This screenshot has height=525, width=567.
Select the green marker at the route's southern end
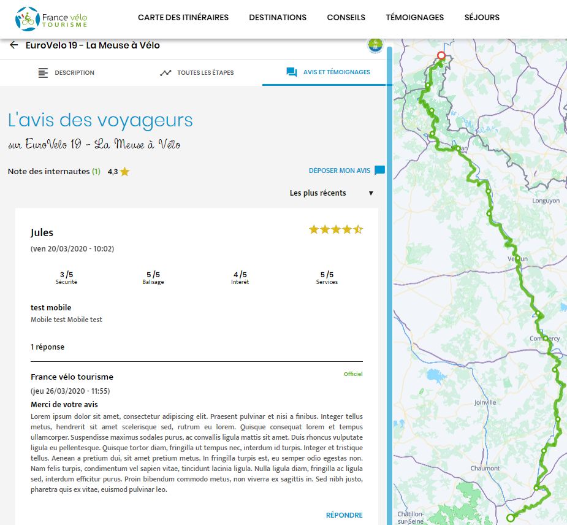pyautogui.click(x=511, y=518)
